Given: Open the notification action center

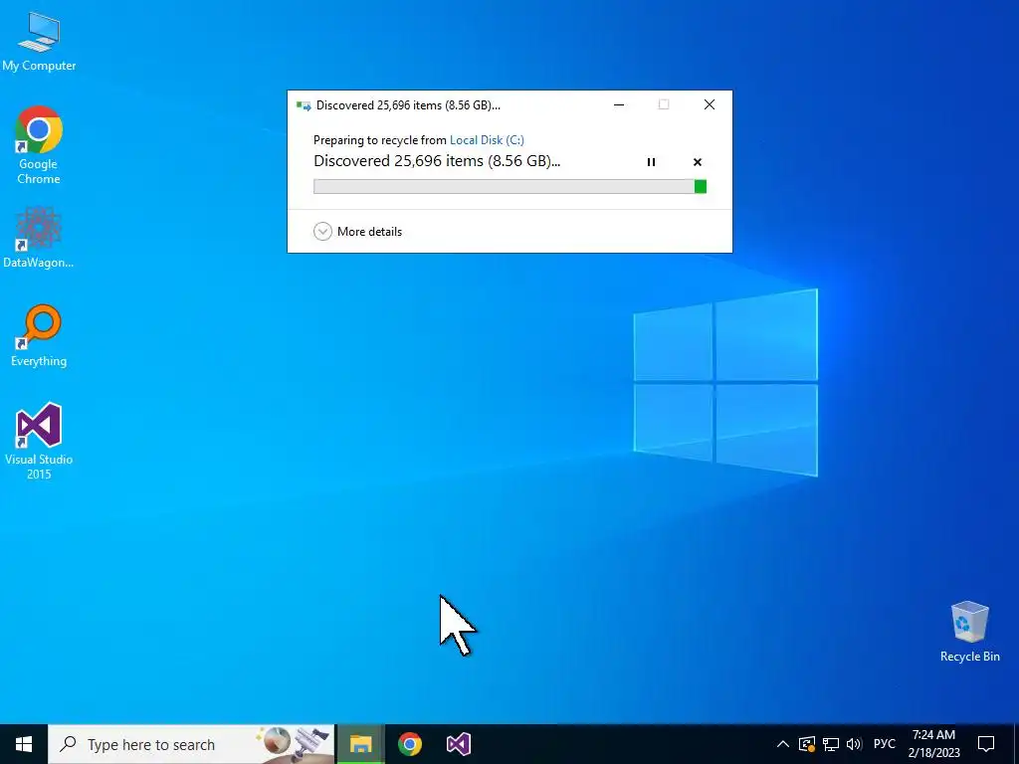Looking at the screenshot, I should 986,744.
